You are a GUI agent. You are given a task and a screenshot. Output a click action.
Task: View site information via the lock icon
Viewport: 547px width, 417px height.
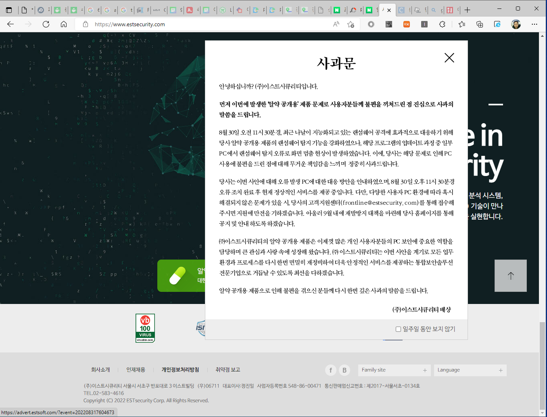[x=86, y=24]
